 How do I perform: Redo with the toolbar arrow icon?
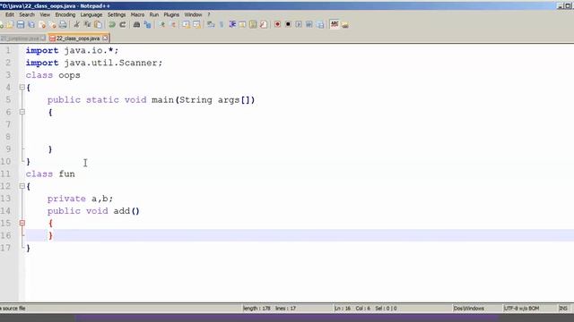(123, 24)
